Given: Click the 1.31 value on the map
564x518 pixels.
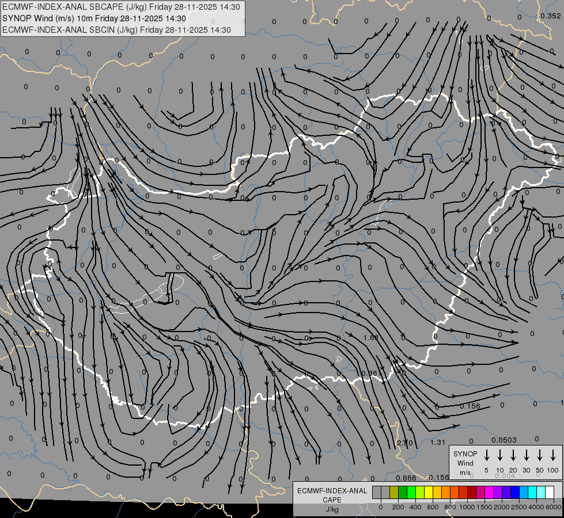Looking at the screenshot, I should pos(438,443).
